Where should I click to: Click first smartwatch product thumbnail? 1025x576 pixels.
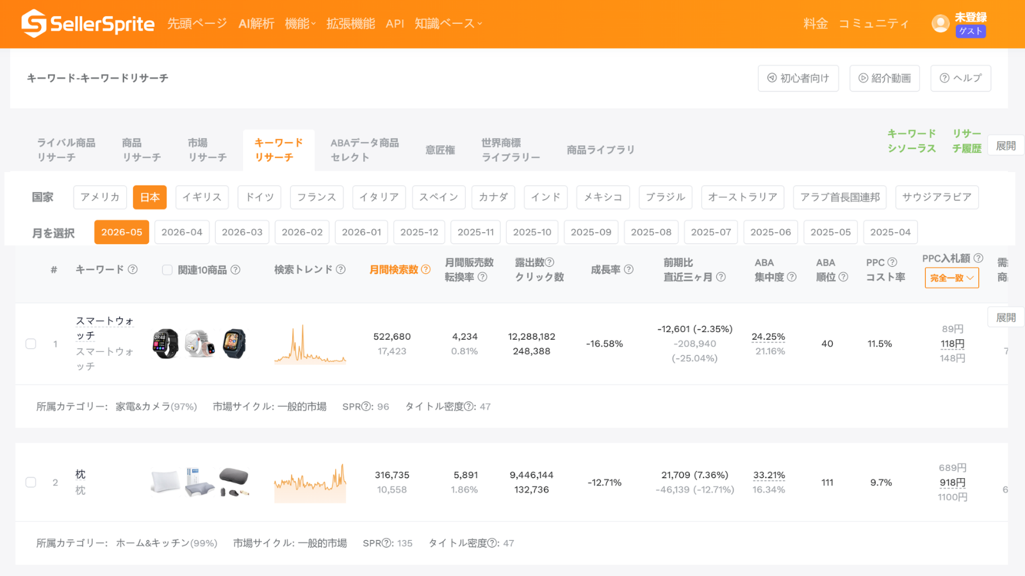(x=165, y=344)
